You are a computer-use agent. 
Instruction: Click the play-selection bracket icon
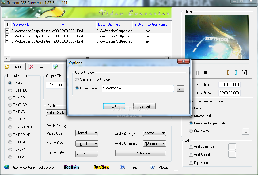click(244, 73)
